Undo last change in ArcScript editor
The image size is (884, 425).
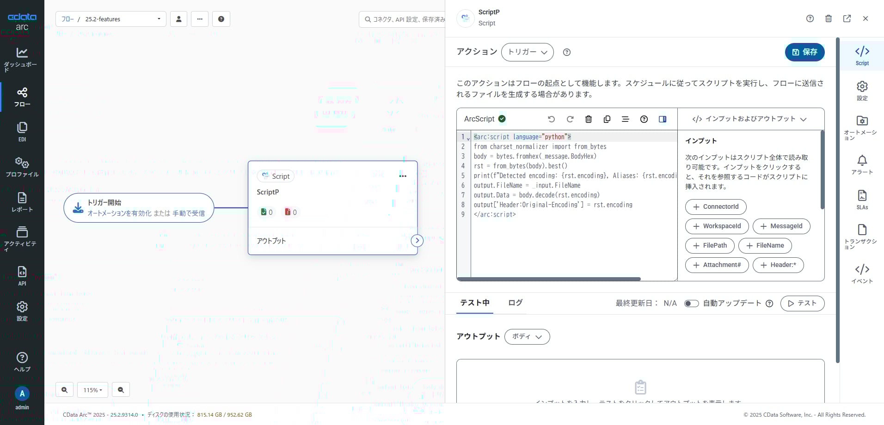pyautogui.click(x=552, y=119)
